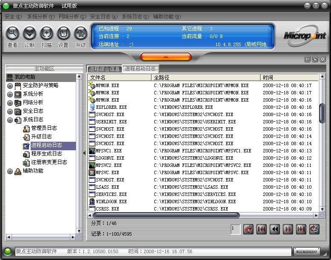Click the MPSVC1.EXE row icon
The width and height of the screenshot is (331, 260).
[92, 151]
